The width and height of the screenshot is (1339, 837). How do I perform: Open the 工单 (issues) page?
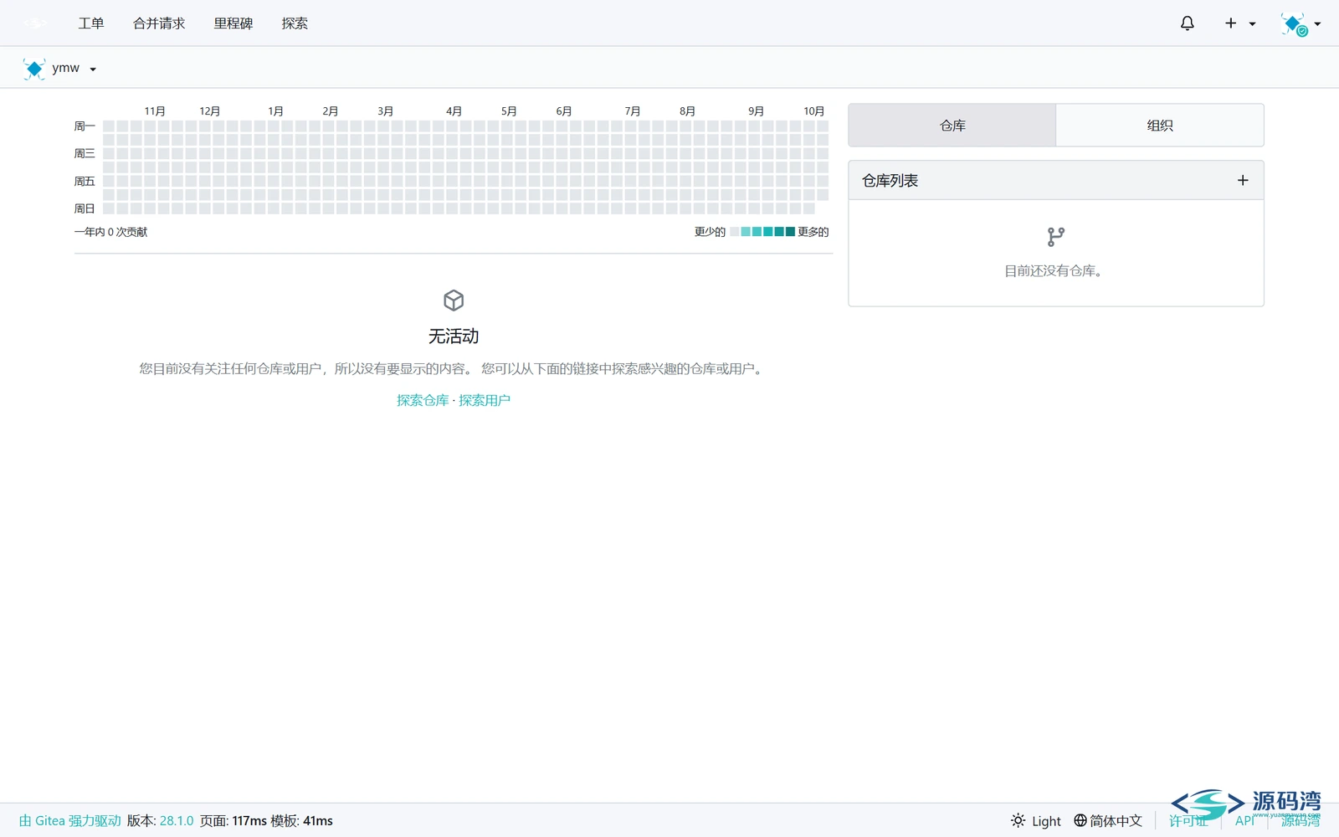pos(91,23)
